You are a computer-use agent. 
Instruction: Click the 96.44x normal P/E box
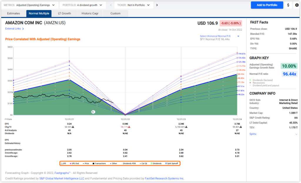click(x=290, y=74)
